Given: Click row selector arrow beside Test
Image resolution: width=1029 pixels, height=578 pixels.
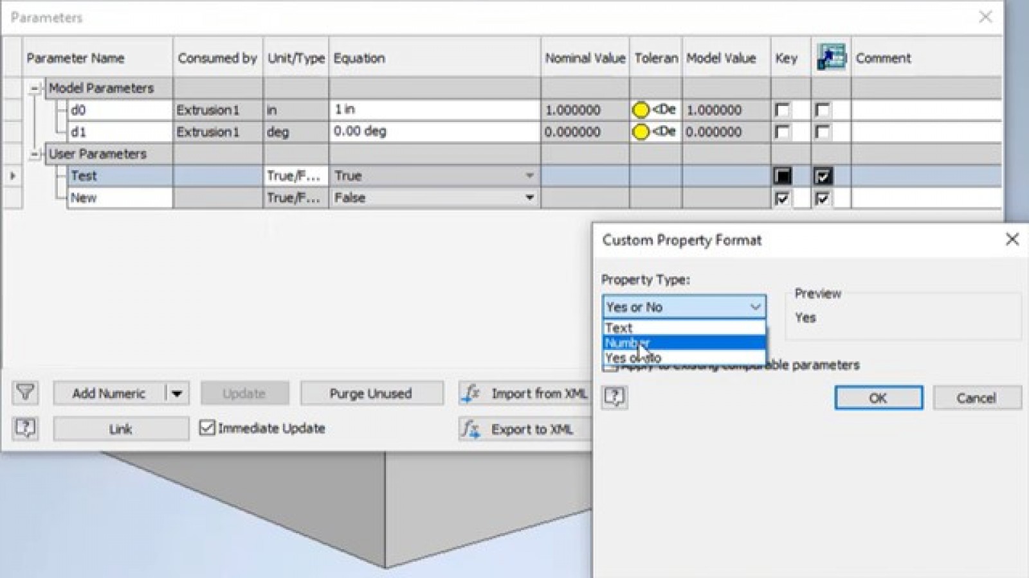Looking at the screenshot, I should point(12,175).
